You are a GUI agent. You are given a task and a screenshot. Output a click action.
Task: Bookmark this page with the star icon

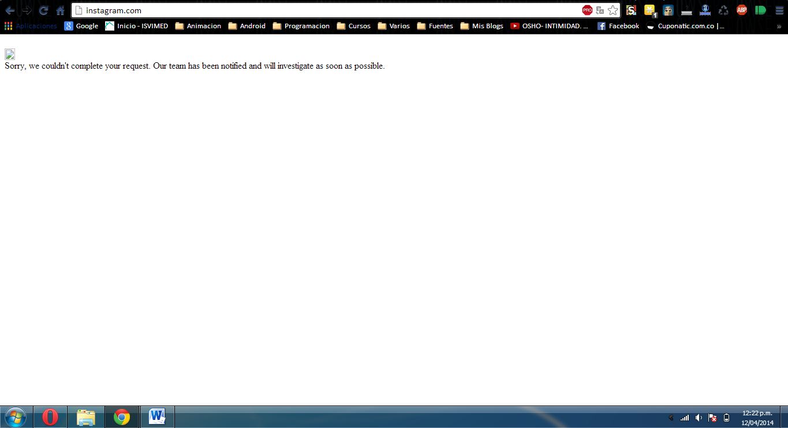tap(613, 10)
